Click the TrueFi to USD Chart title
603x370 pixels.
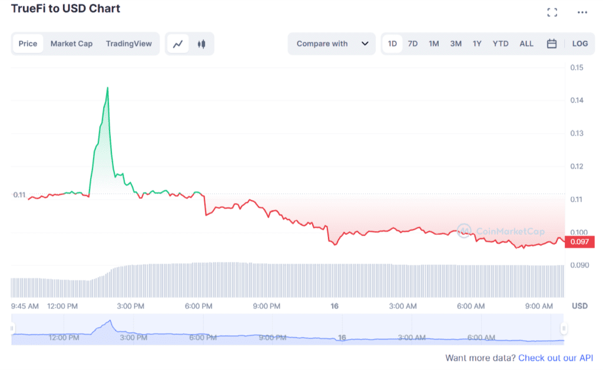pos(65,8)
